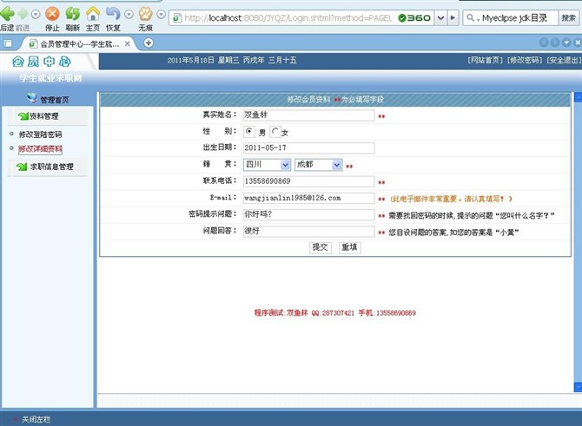Click the browser Forward arrow icon
The height and width of the screenshot is (426, 582).
pyautogui.click(x=23, y=14)
